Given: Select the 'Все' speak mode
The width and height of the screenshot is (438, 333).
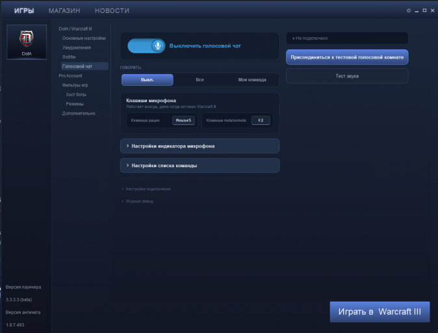Looking at the screenshot, I should pos(200,80).
